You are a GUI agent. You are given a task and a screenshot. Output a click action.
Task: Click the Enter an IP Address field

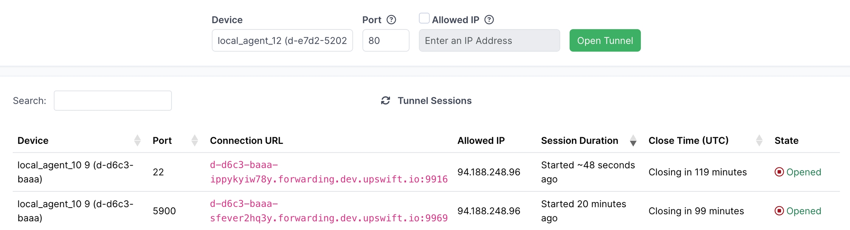[489, 40]
